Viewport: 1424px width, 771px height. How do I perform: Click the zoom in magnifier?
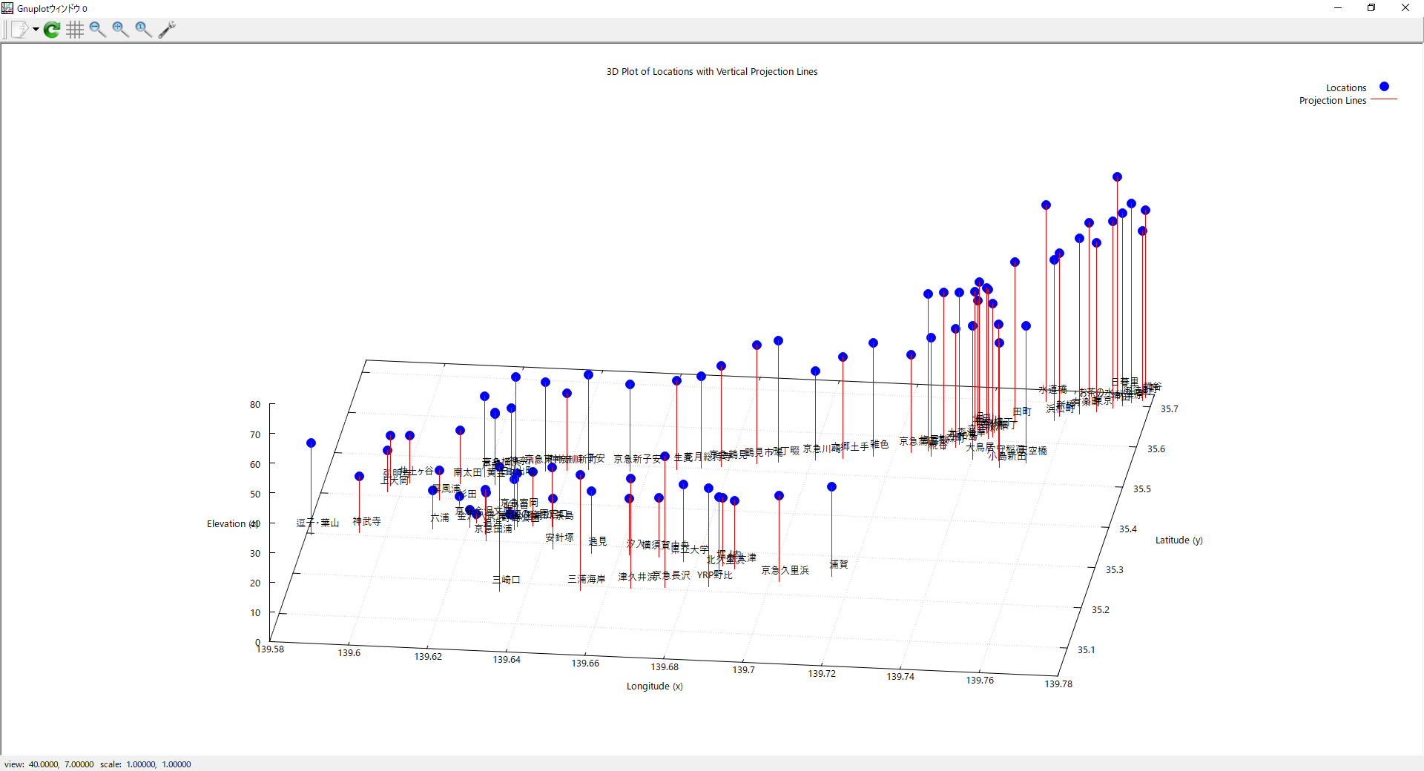pyautogui.click(x=120, y=30)
